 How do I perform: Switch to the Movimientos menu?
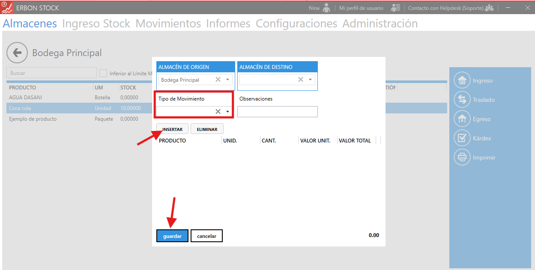pos(168,24)
